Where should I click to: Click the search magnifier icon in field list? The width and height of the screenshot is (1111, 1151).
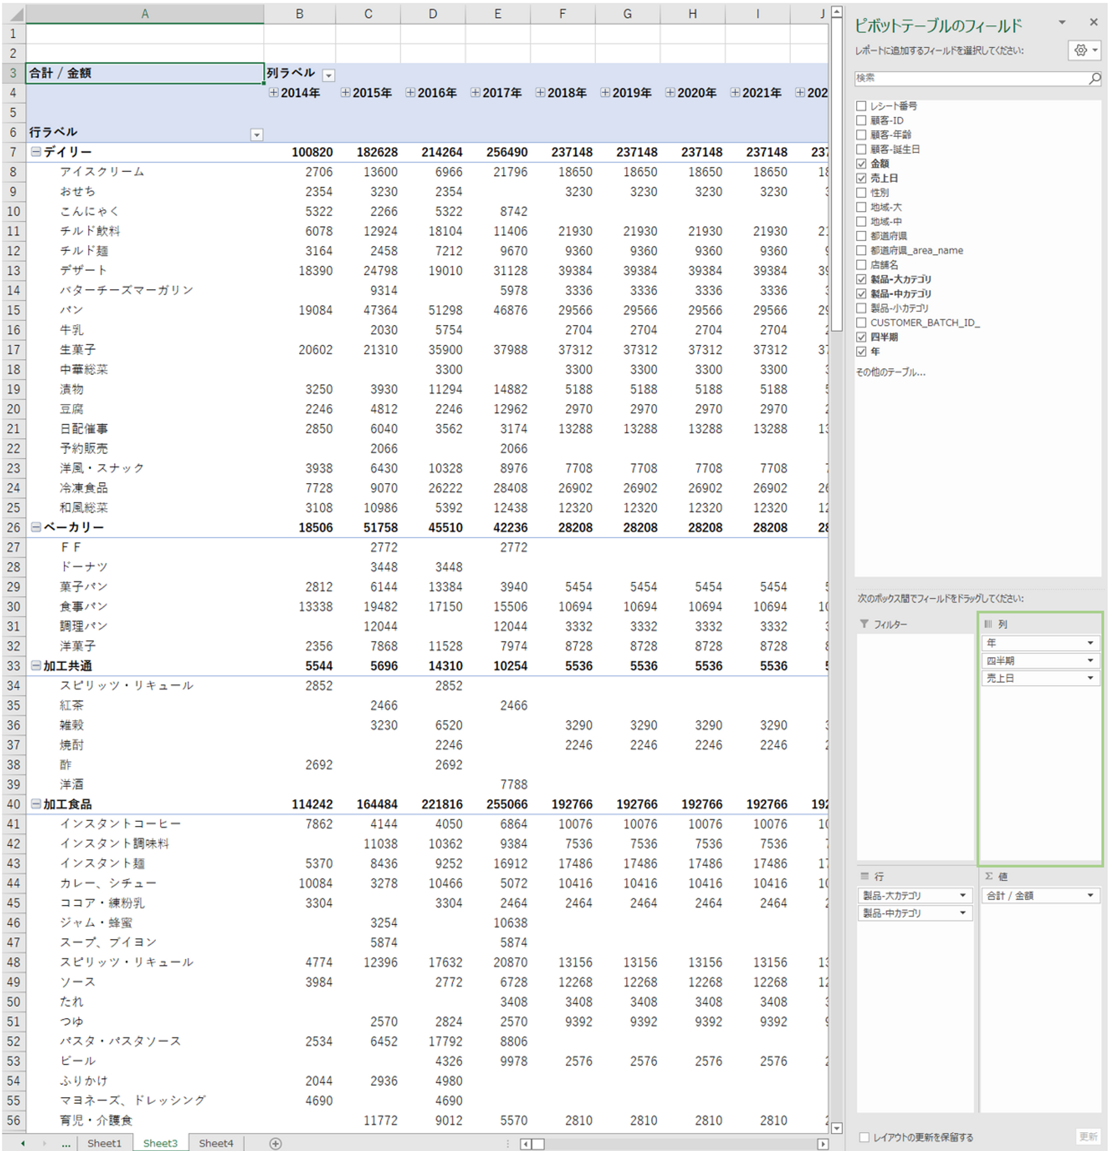[x=1094, y=78]
